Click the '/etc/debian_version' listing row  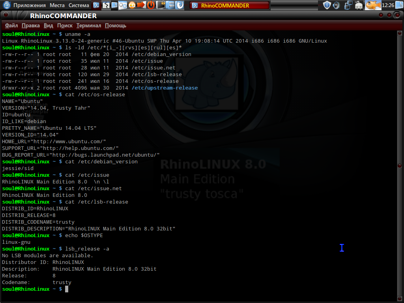pos(97,54)
